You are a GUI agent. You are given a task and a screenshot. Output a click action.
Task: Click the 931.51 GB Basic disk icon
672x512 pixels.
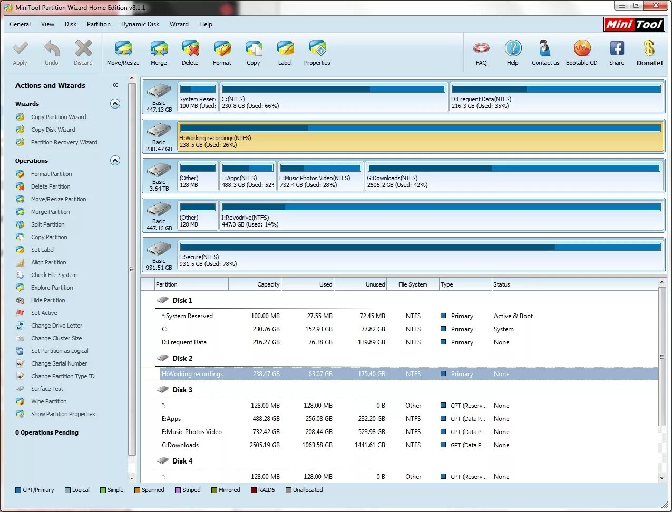pyautogui.click(x=159, y=249)
